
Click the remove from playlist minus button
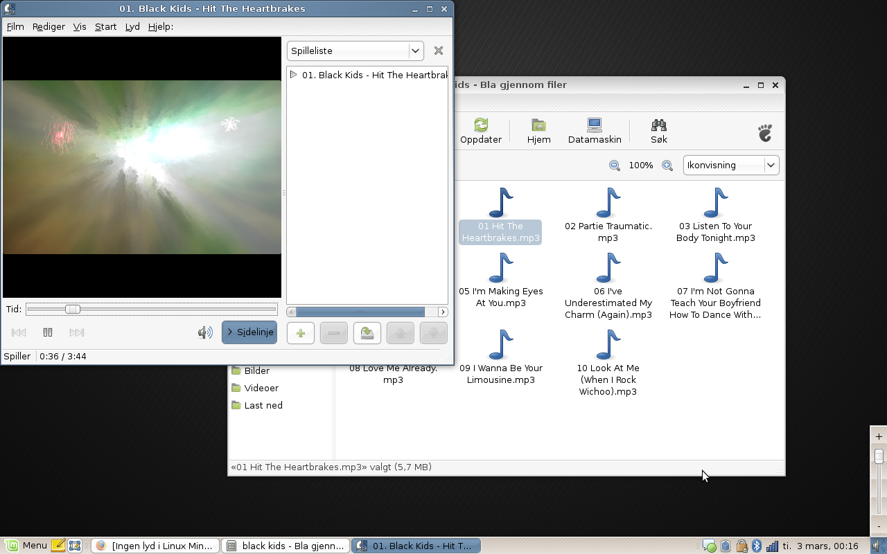(x=334, y=333)
